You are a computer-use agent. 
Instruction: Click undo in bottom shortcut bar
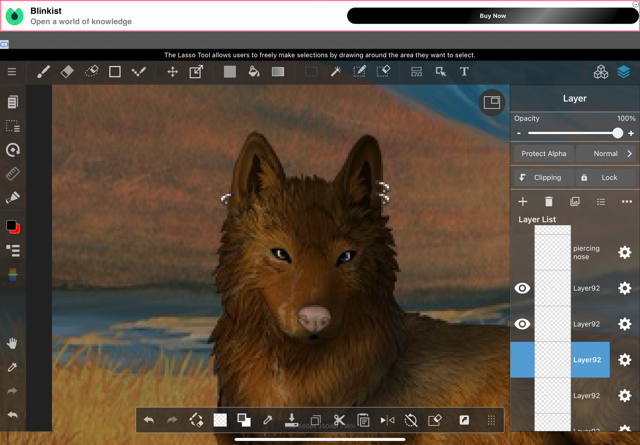[x=149, y=420]
